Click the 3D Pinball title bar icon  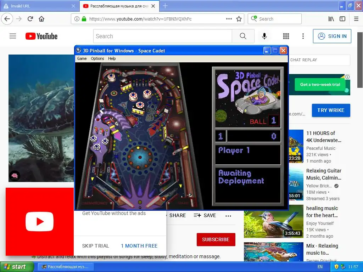tap(78, 50)
